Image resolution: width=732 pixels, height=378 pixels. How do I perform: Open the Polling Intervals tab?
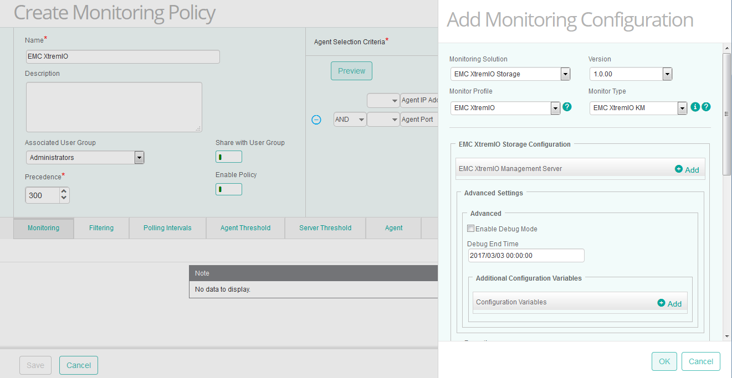[167, 227]
